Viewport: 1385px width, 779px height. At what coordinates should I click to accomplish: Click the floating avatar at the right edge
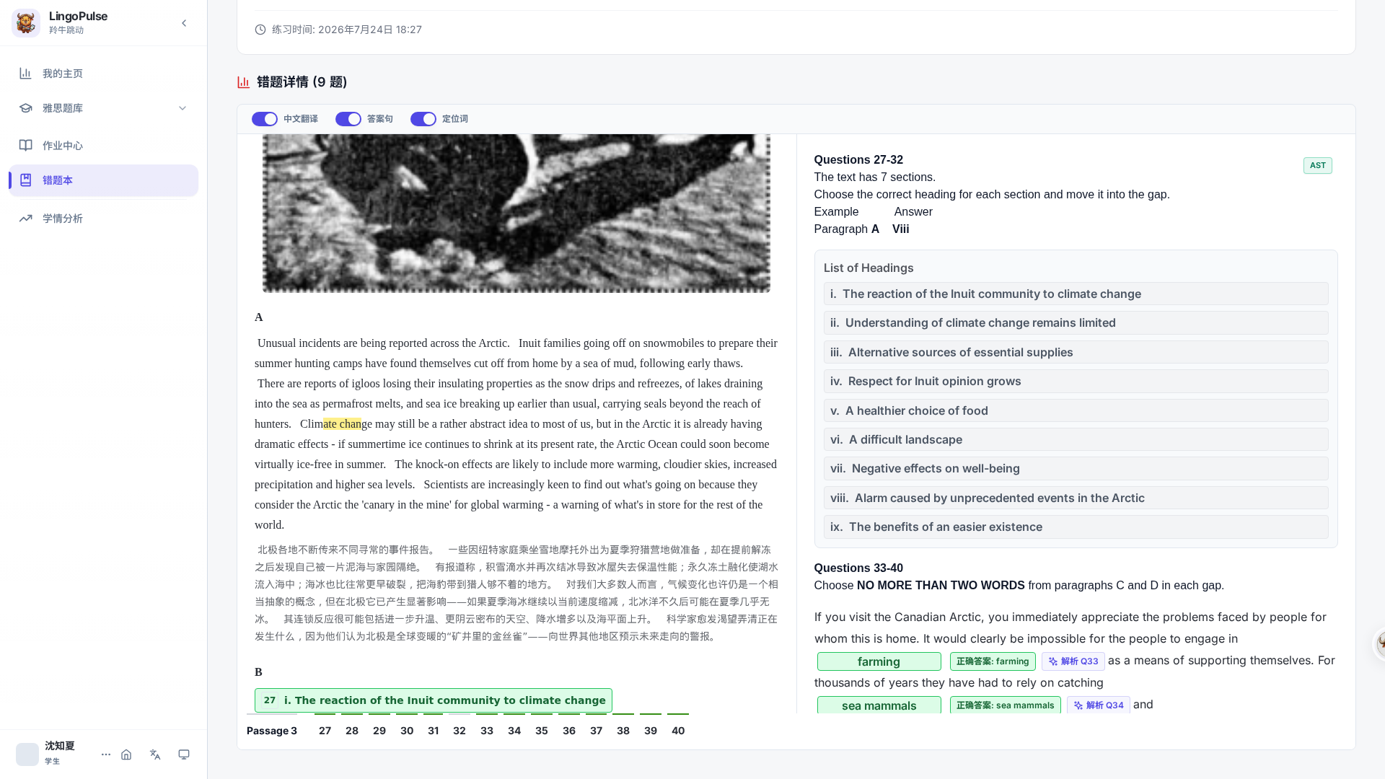pos(1379,644)
